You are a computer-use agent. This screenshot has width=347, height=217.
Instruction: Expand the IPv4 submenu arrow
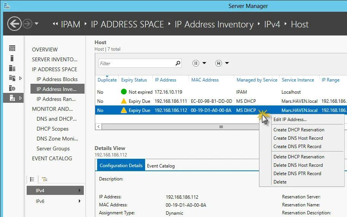pyautogui.click(x=80, y=190)
